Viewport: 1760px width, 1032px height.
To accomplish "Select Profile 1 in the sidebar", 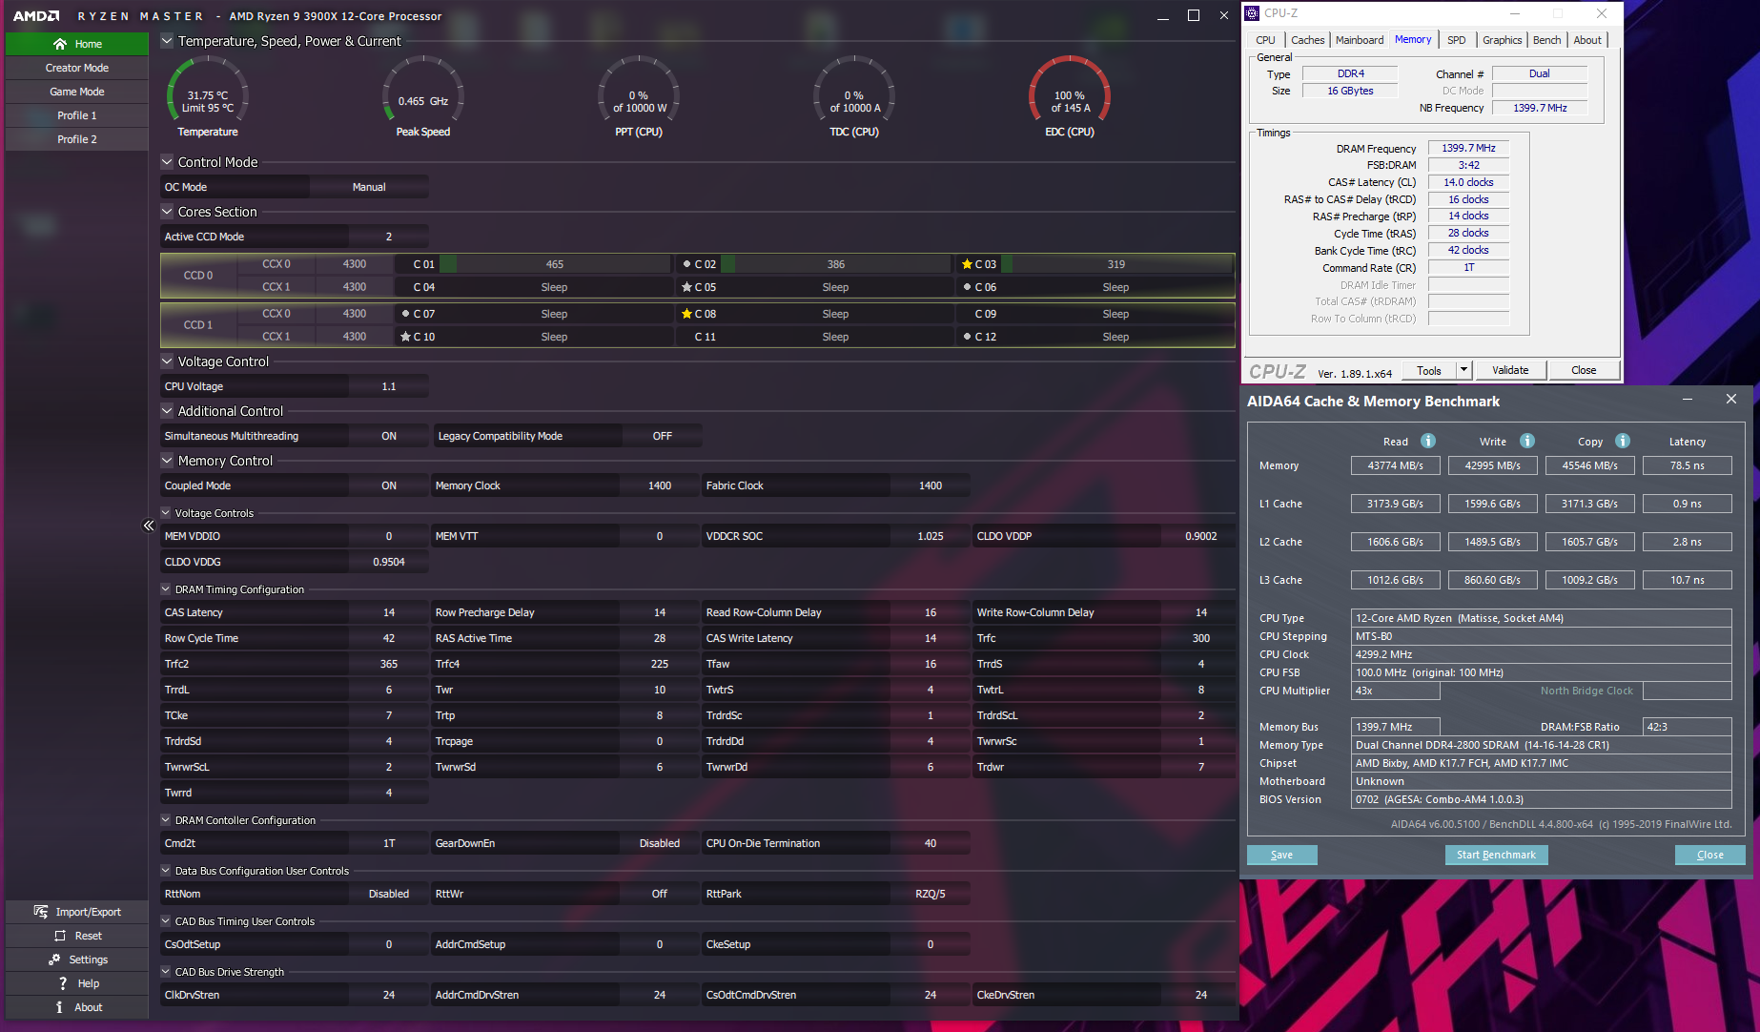I will (x=77, y=115).
